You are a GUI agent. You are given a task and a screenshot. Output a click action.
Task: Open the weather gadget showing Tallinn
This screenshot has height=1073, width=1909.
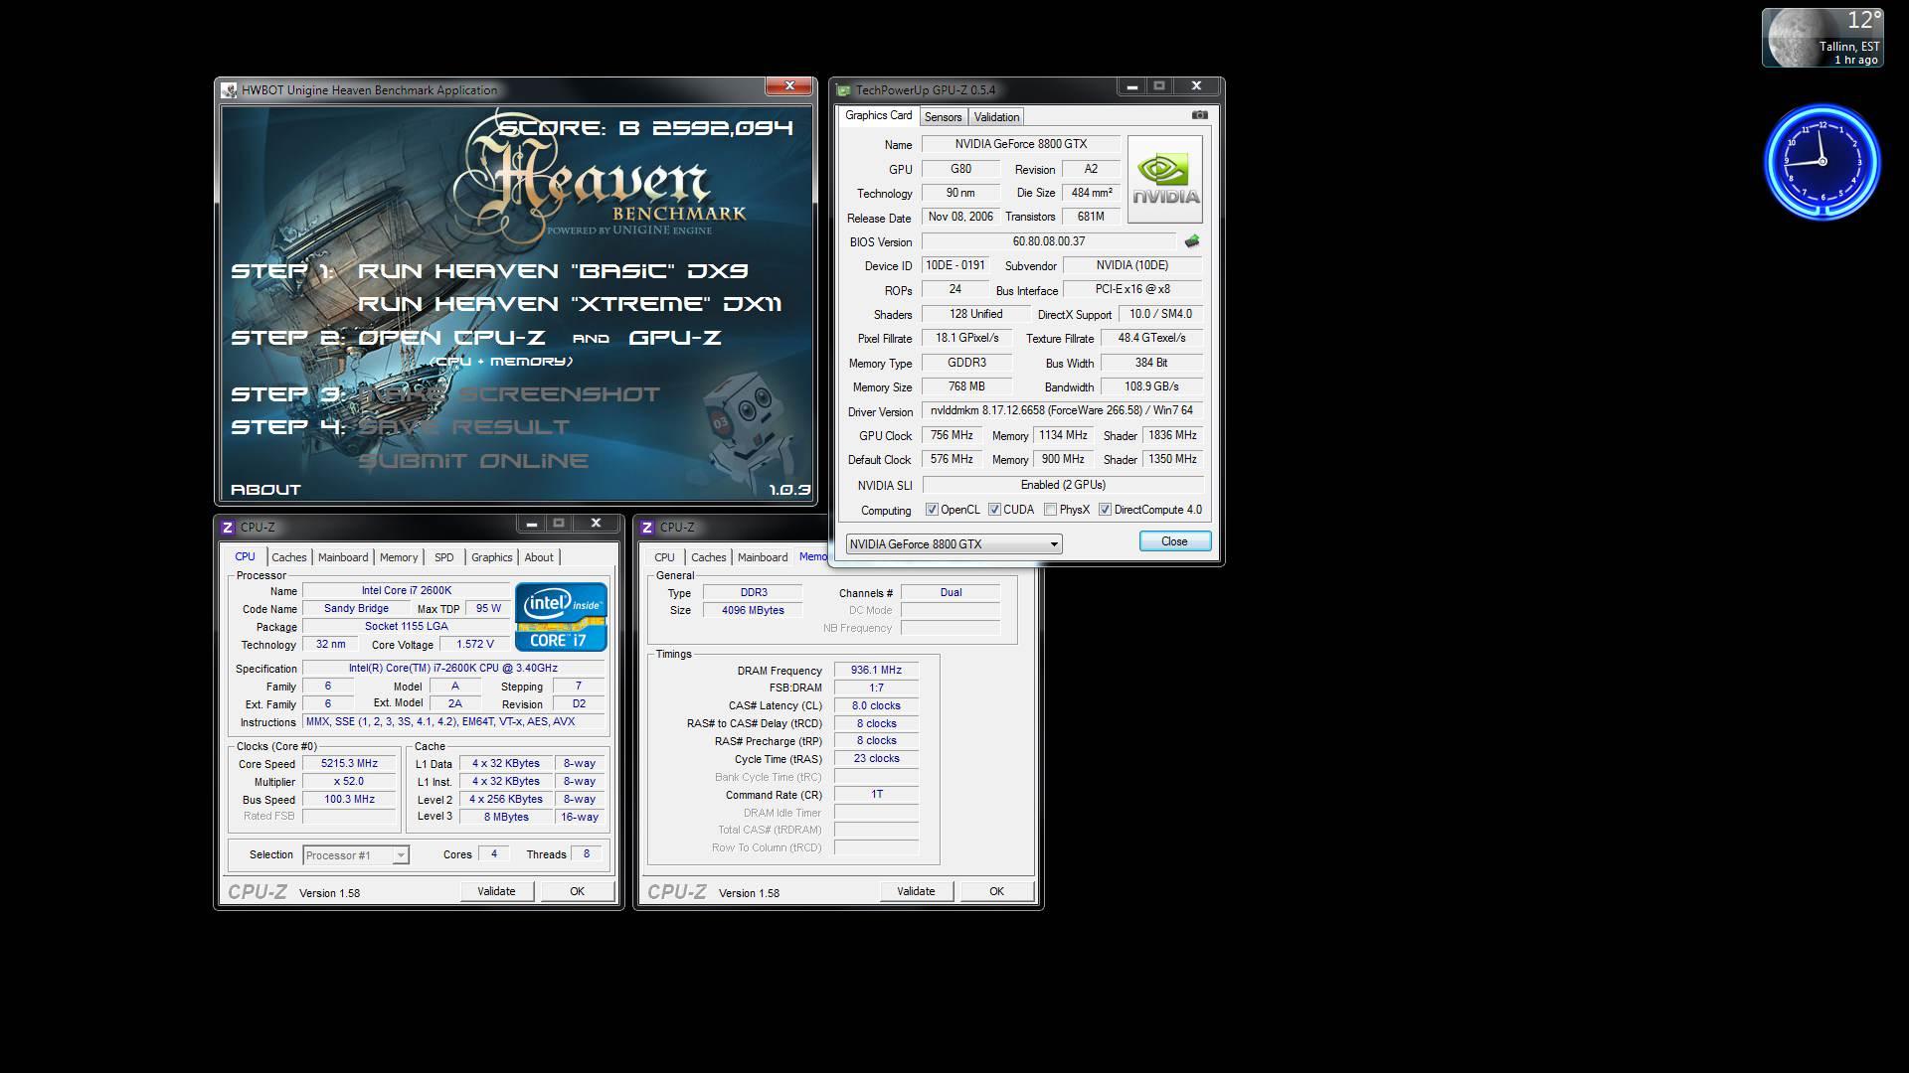[x=1822, y=38]
